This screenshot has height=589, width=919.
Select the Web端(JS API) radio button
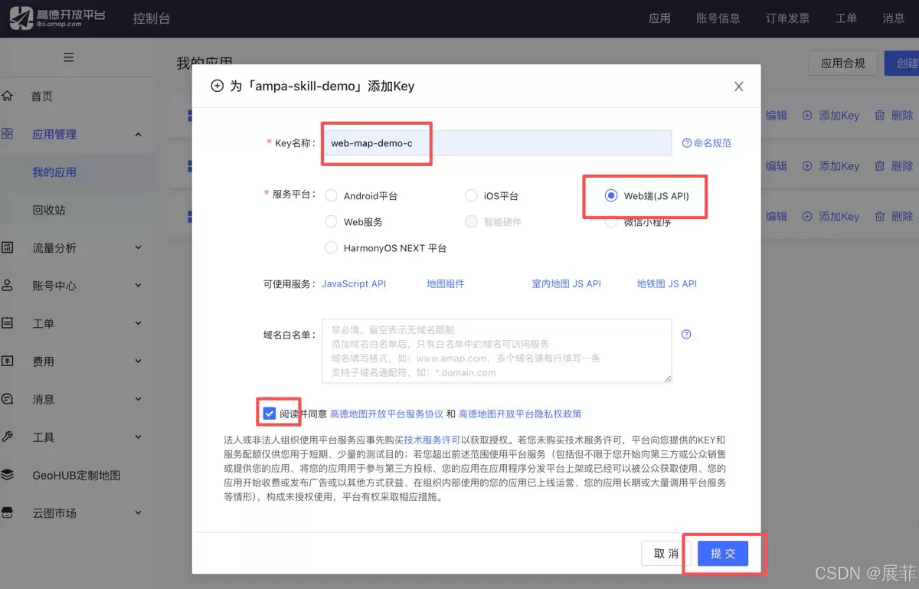[x=610, y=195]
